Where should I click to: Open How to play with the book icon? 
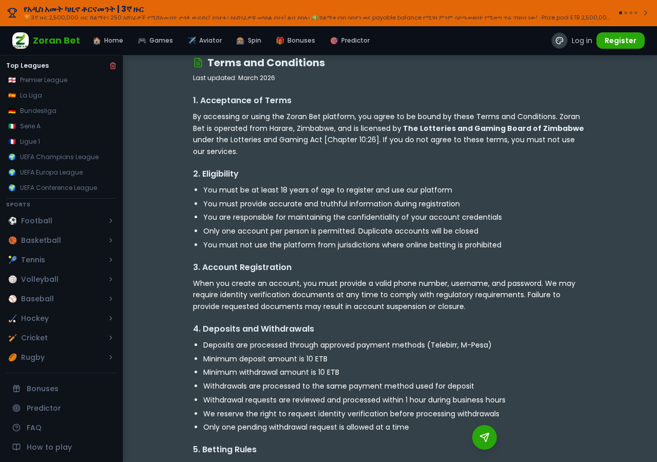[x=16, y=447]
